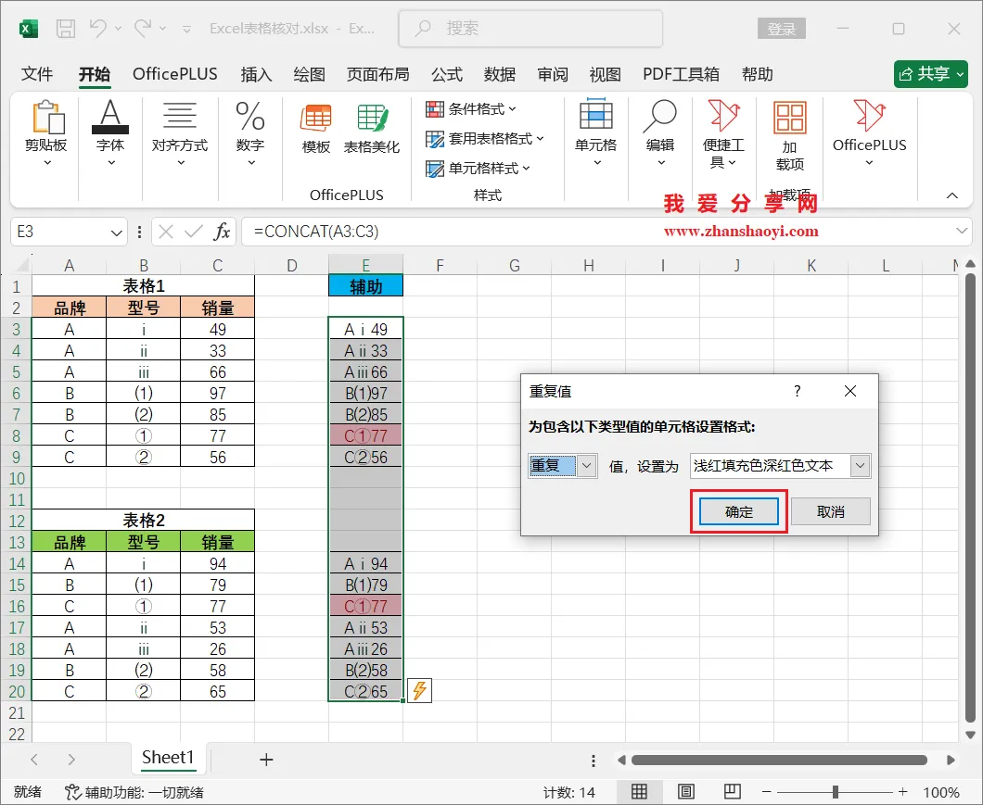Switch to Normal view icon in status bar
The width and height of the screenshot is (983, 805).
639,791
